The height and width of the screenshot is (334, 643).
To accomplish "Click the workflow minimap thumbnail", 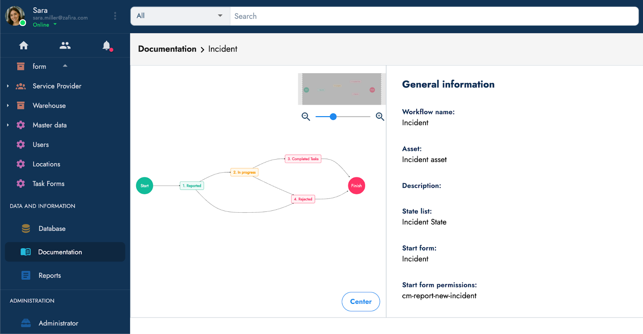I will pos(341,89).
